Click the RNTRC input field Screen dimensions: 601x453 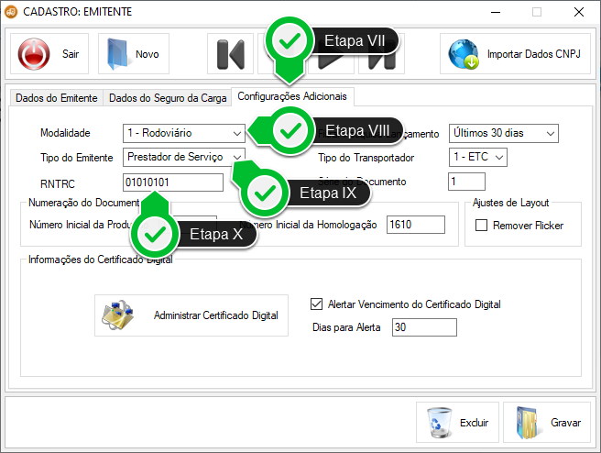click(173, 182)
